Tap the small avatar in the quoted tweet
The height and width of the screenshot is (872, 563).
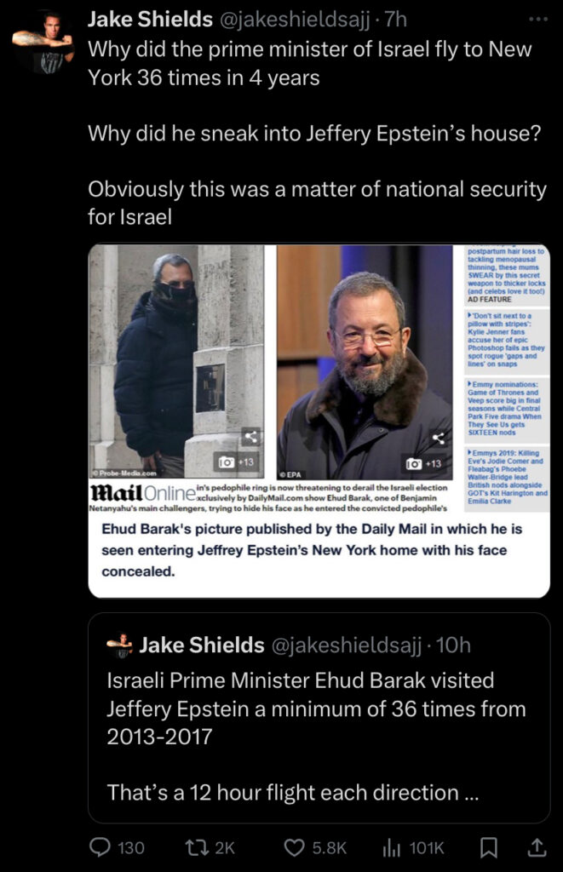[x=119, y=645]
